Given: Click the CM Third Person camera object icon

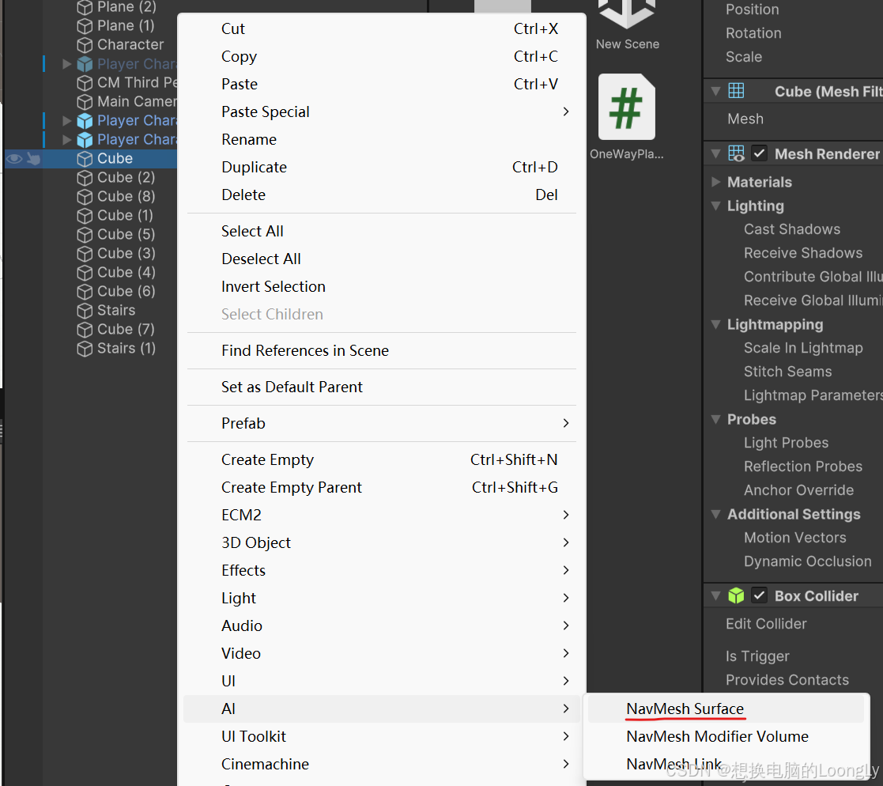Looking at the screenshot, I should click(x=85, y=83).
